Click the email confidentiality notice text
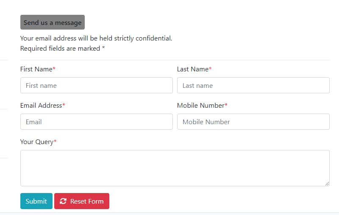339x215 pixels. coord(96,38)
